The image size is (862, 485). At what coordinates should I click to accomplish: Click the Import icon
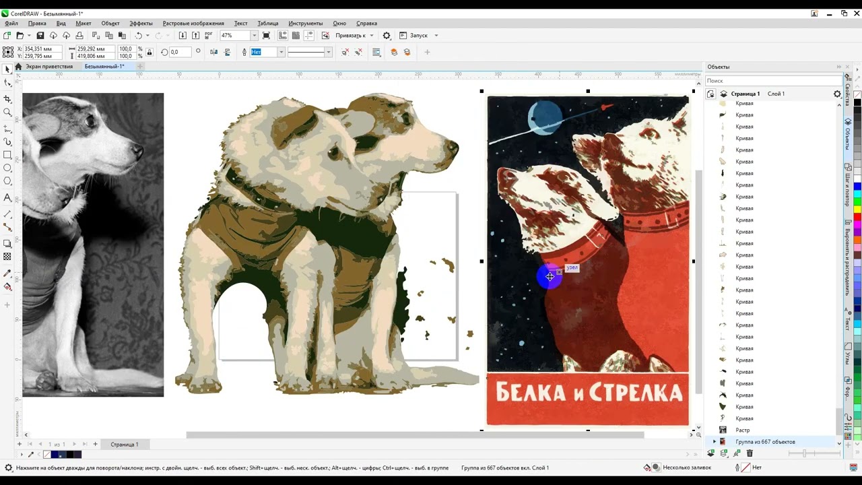(x=183, y=36)
